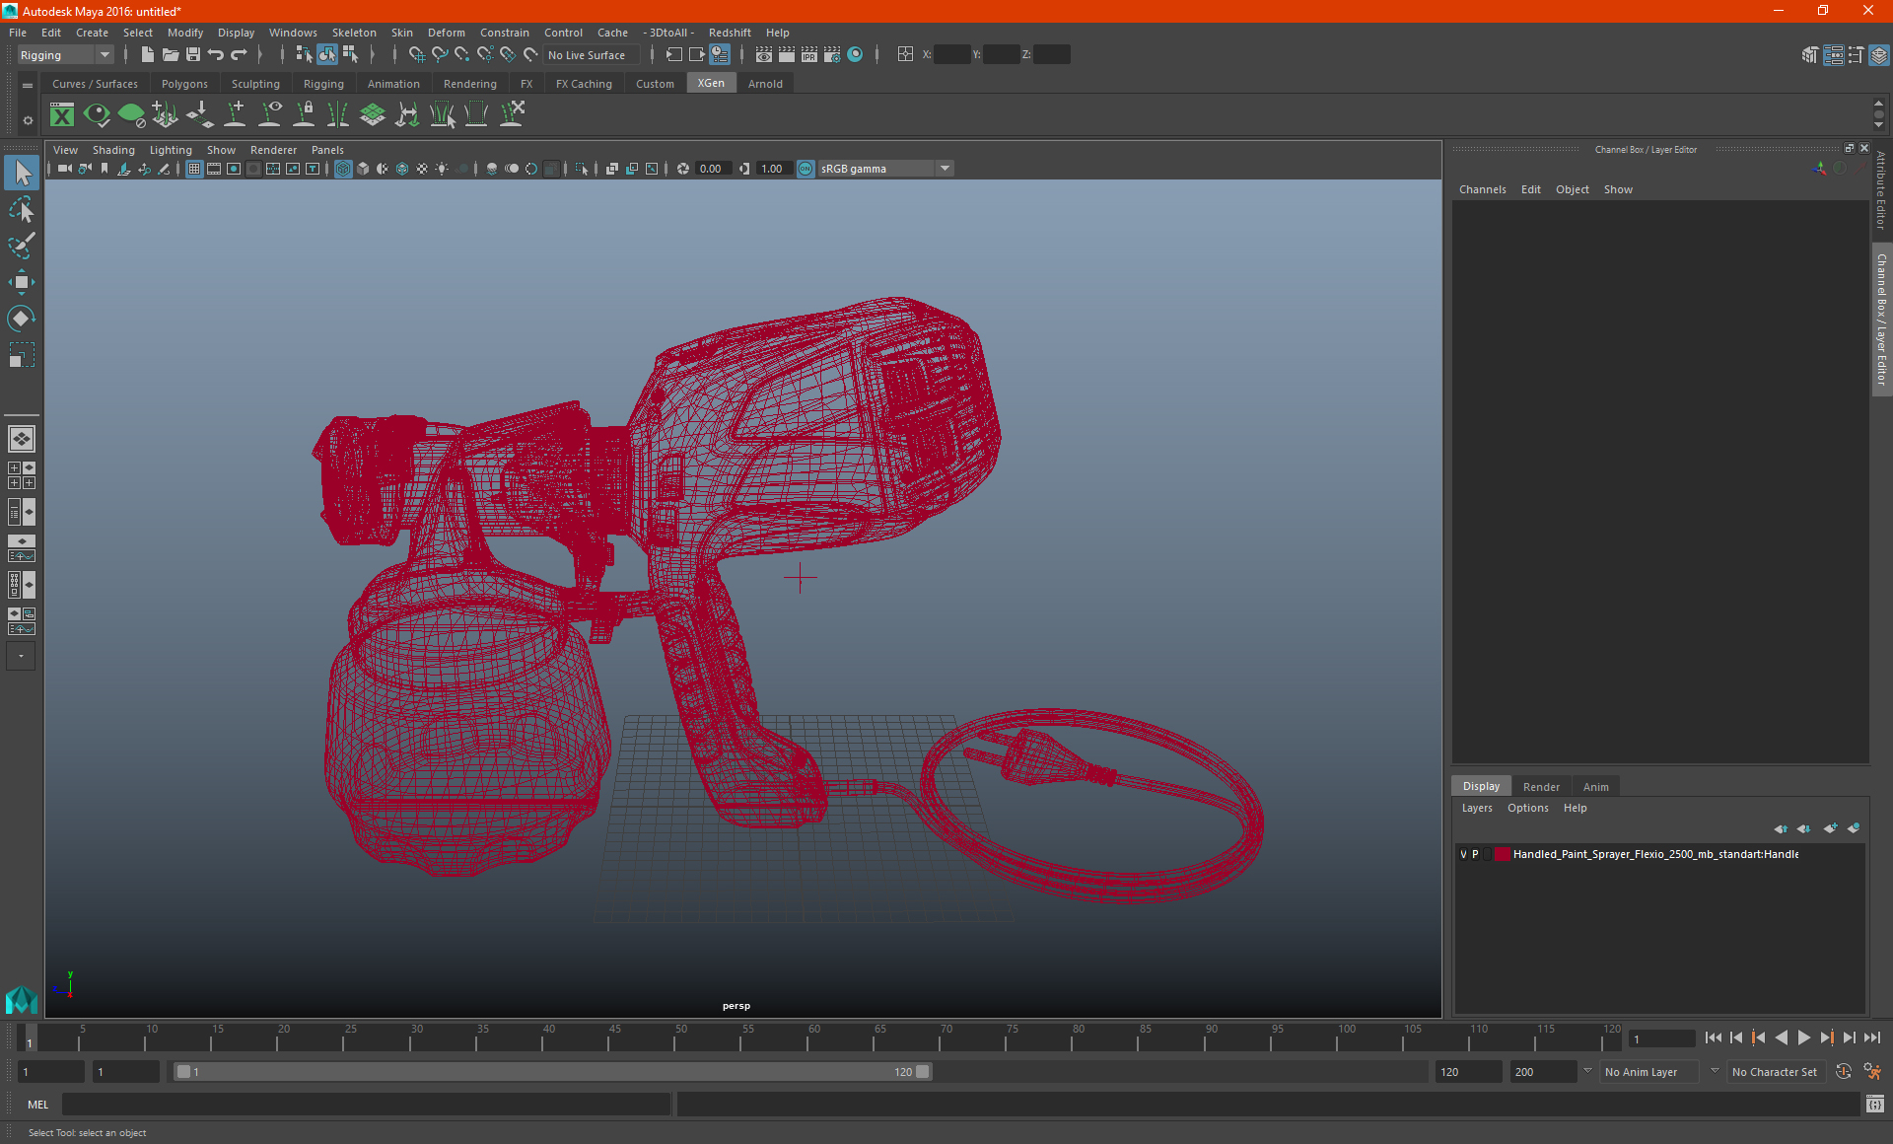Open the Rendering menu tab
Image resolution: width=1893 pixels, height=1144 pixels.
pos(469,84)
